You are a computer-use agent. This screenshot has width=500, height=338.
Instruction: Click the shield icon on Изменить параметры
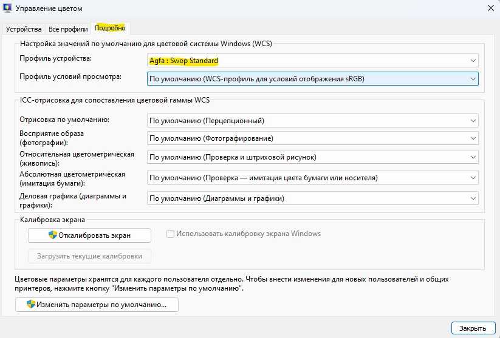coord(30,304)
